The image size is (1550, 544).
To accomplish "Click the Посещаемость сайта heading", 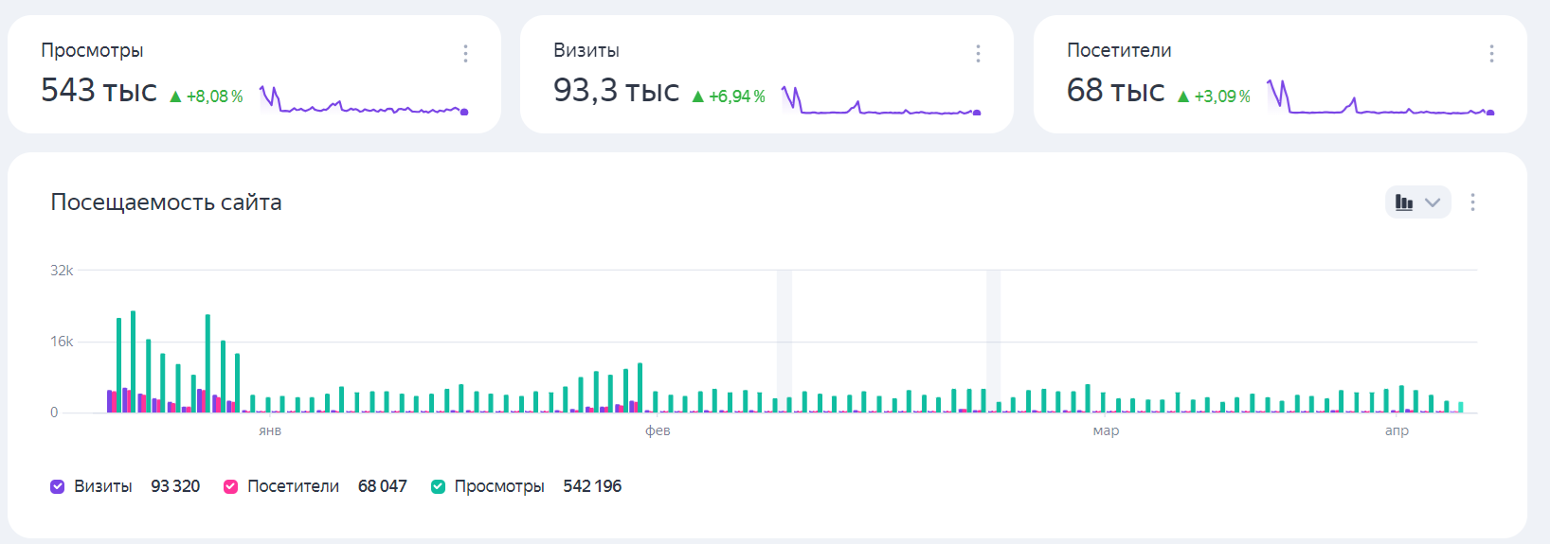I will [166, 202].
